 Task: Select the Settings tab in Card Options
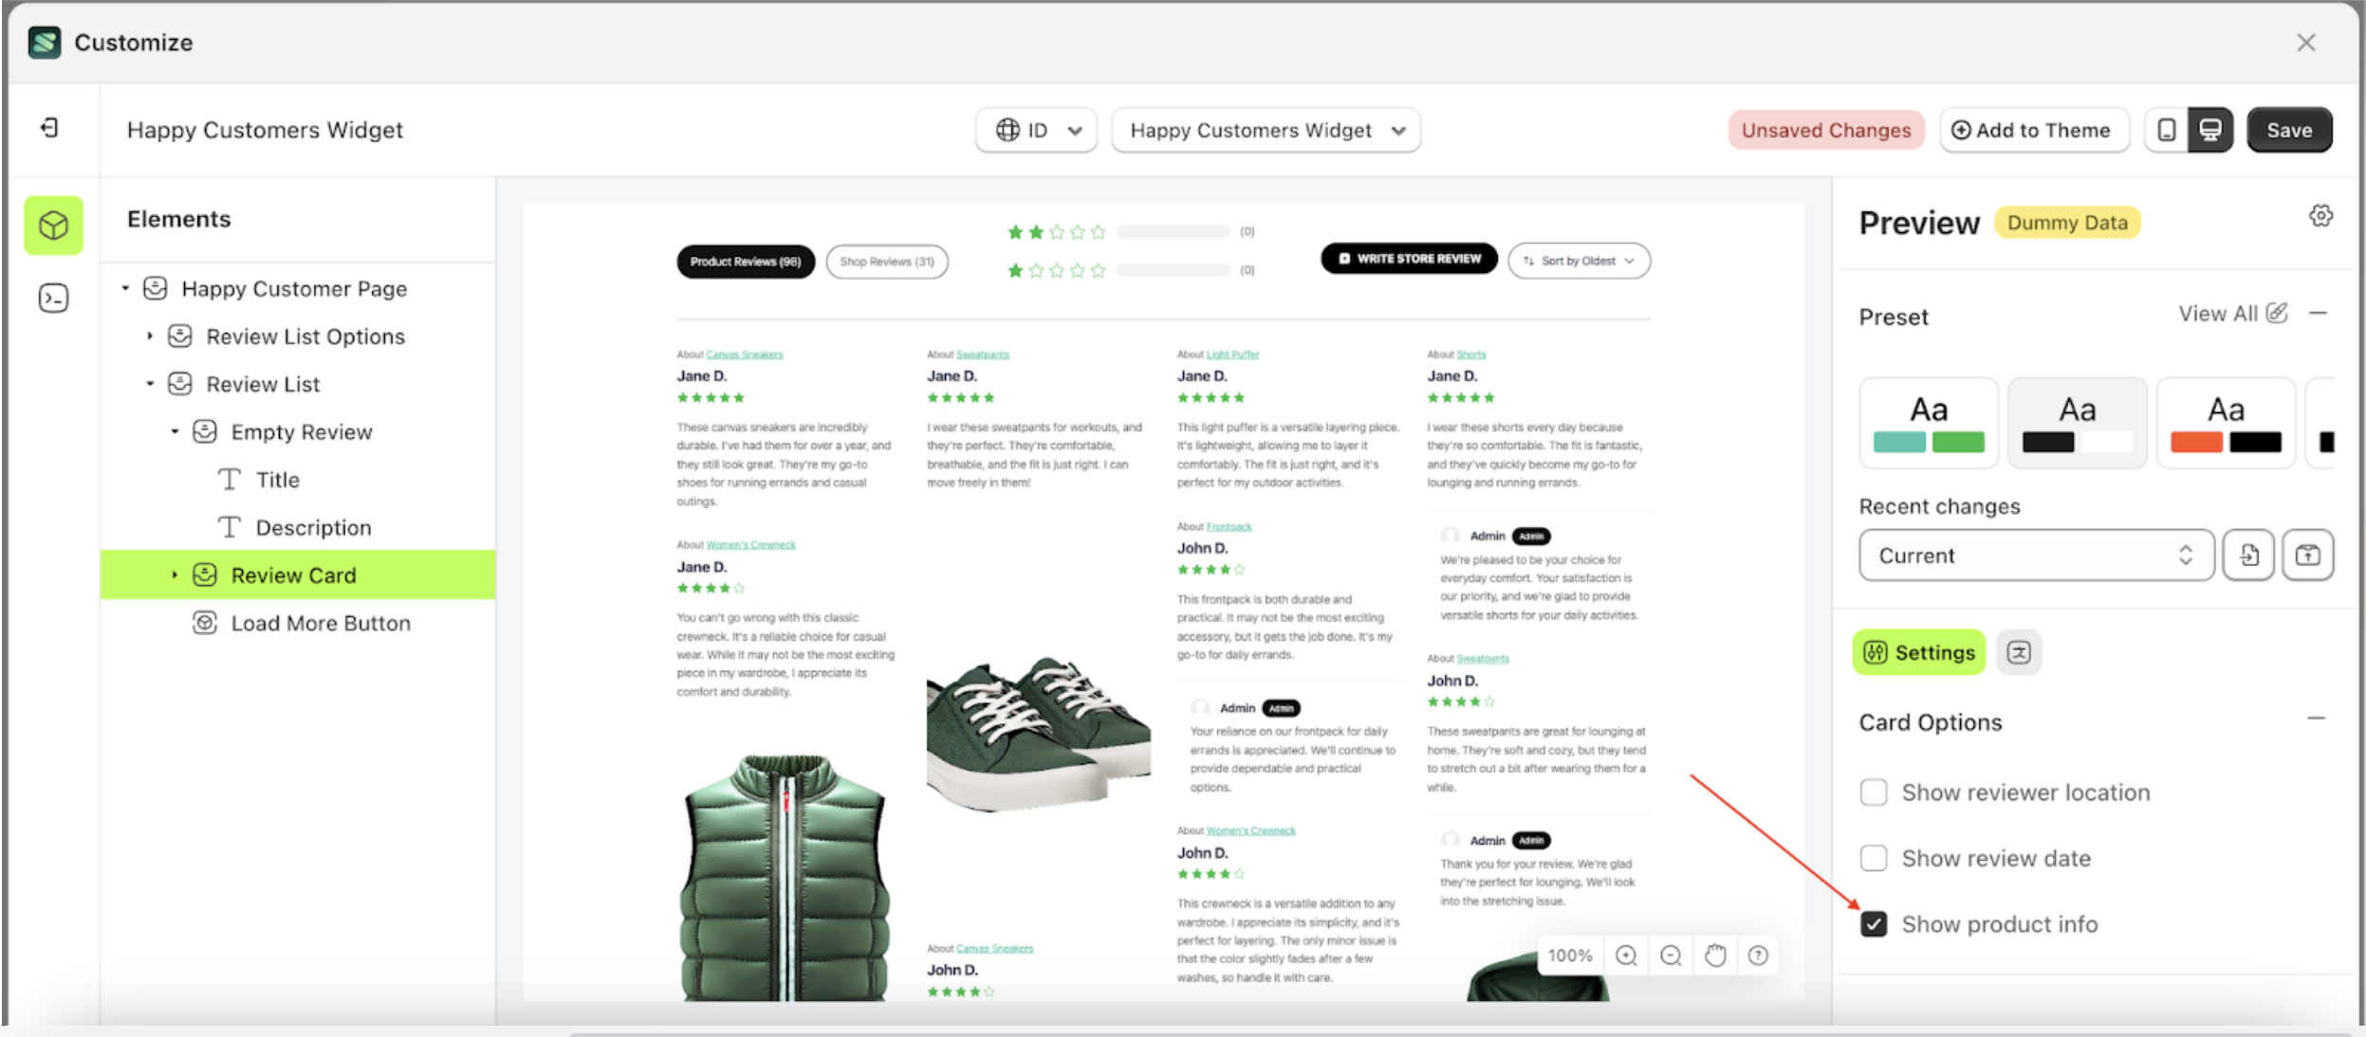point(1917,652)
